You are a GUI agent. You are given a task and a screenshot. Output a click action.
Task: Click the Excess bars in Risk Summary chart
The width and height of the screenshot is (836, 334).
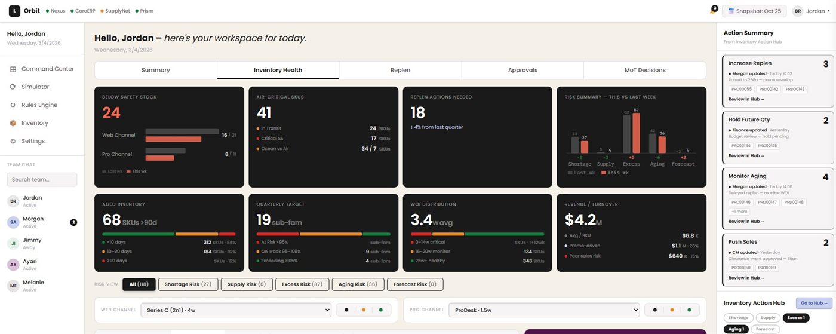631,133
